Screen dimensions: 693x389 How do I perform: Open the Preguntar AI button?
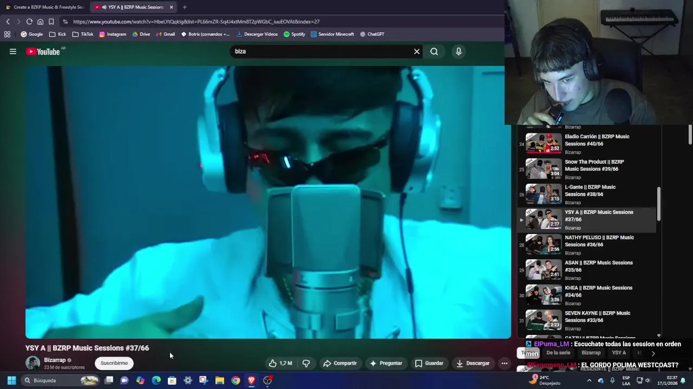tap(386, 363)
